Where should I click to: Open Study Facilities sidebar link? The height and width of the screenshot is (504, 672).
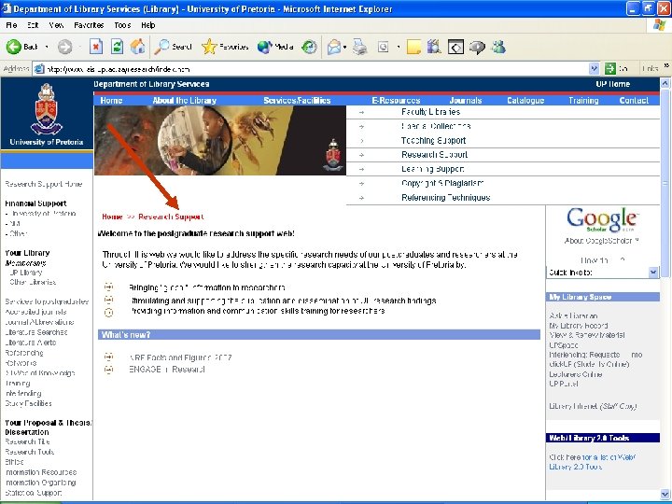point(28,404)
